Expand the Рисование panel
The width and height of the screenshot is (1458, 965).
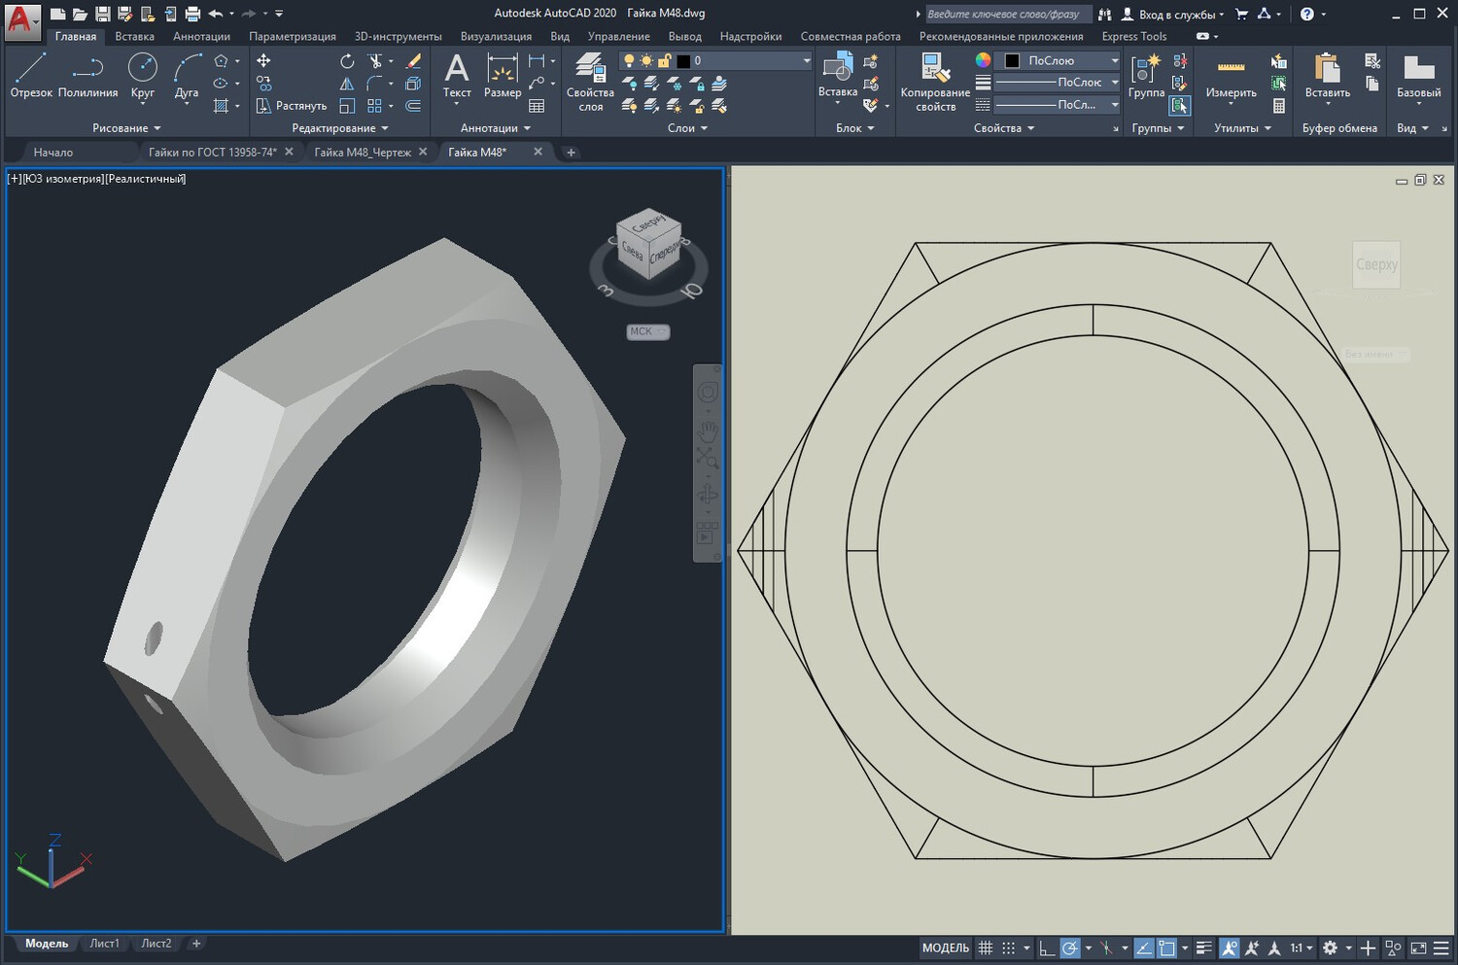click(x=126, y=128)
